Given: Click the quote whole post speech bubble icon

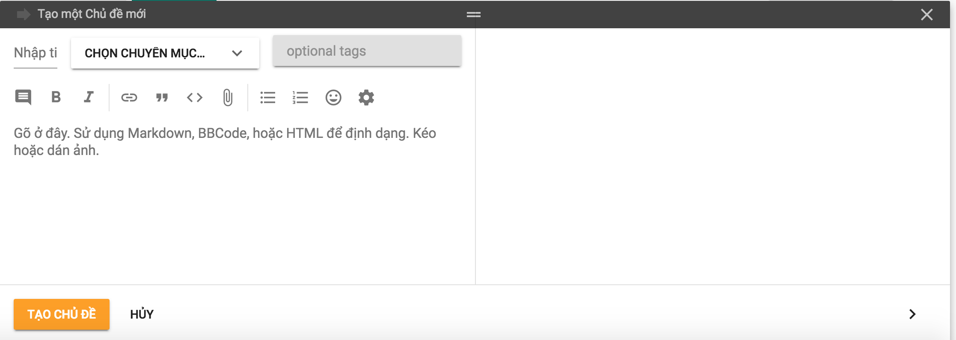Looking at the screenshot, I should pos(23,98).
